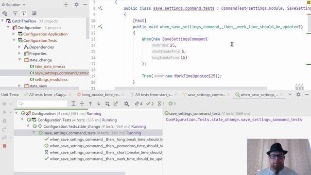
Task: Close the All tests from Sugg... tab
Action: click(70, 95)
